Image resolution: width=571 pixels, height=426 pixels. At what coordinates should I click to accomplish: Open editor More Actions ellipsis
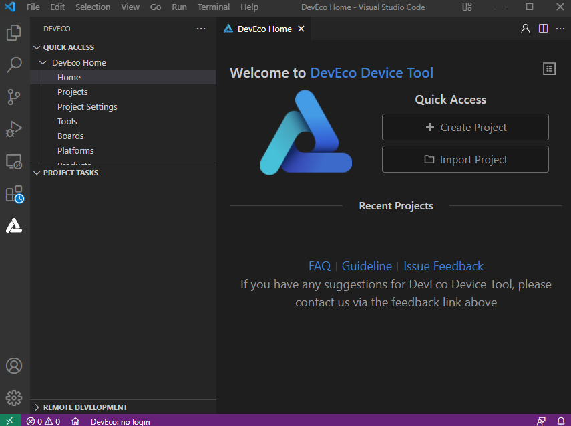pos(560,29)
